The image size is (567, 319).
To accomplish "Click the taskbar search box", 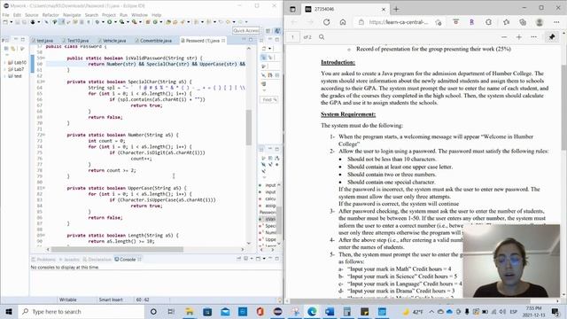I will pos(82,311).
